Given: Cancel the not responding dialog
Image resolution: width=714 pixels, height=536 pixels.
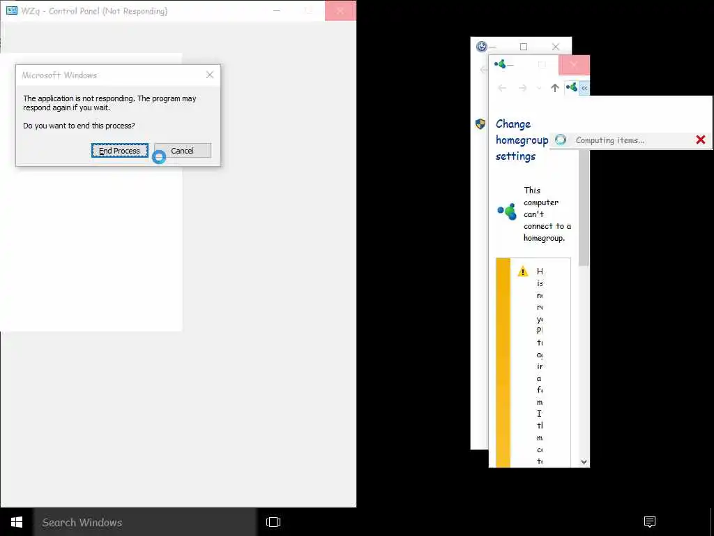Looking at the screenshot, I should pos(182,151).
